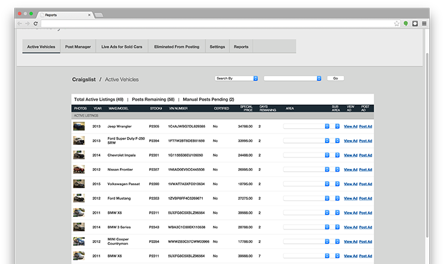Click Posts Remaining (58) text
Screen dimensions: 443x264
tap(153, 100)
